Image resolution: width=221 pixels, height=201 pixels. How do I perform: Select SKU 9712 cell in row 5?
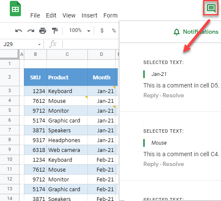tap(35, 111)
